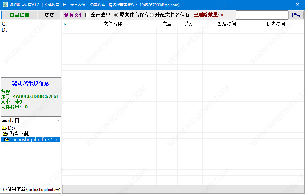Click the application icon in the title bar
This screenshot has height=194, width=305.
[x=5, y=5]
